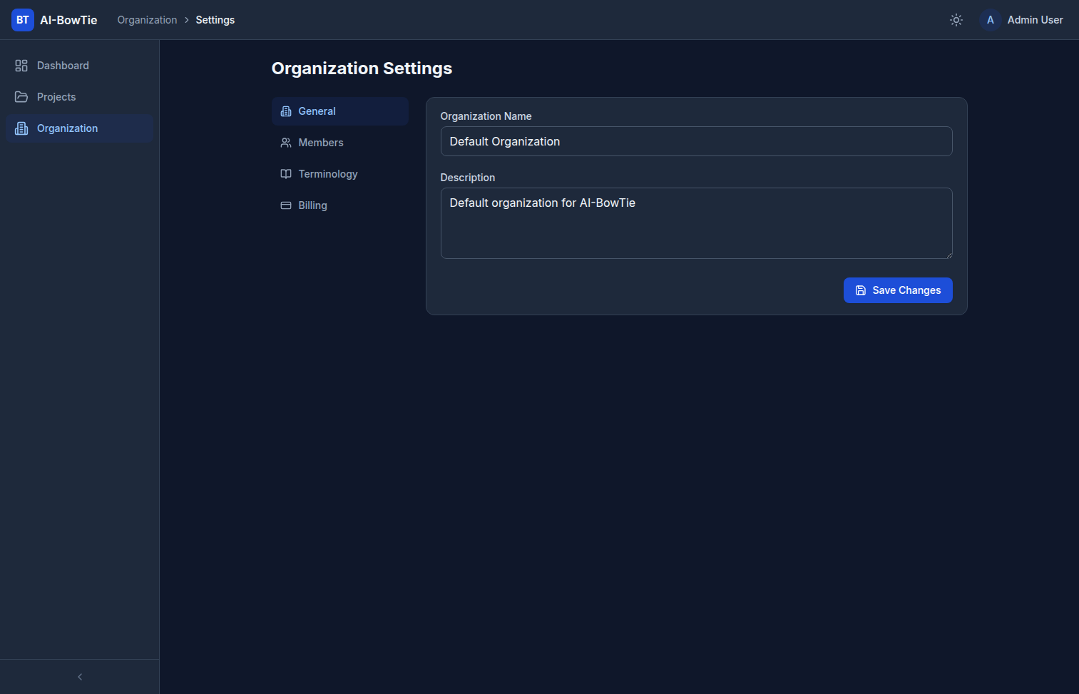The image size is (1079, 694).
Task: Click the Billing credit card icon
Action: point(286,205)
